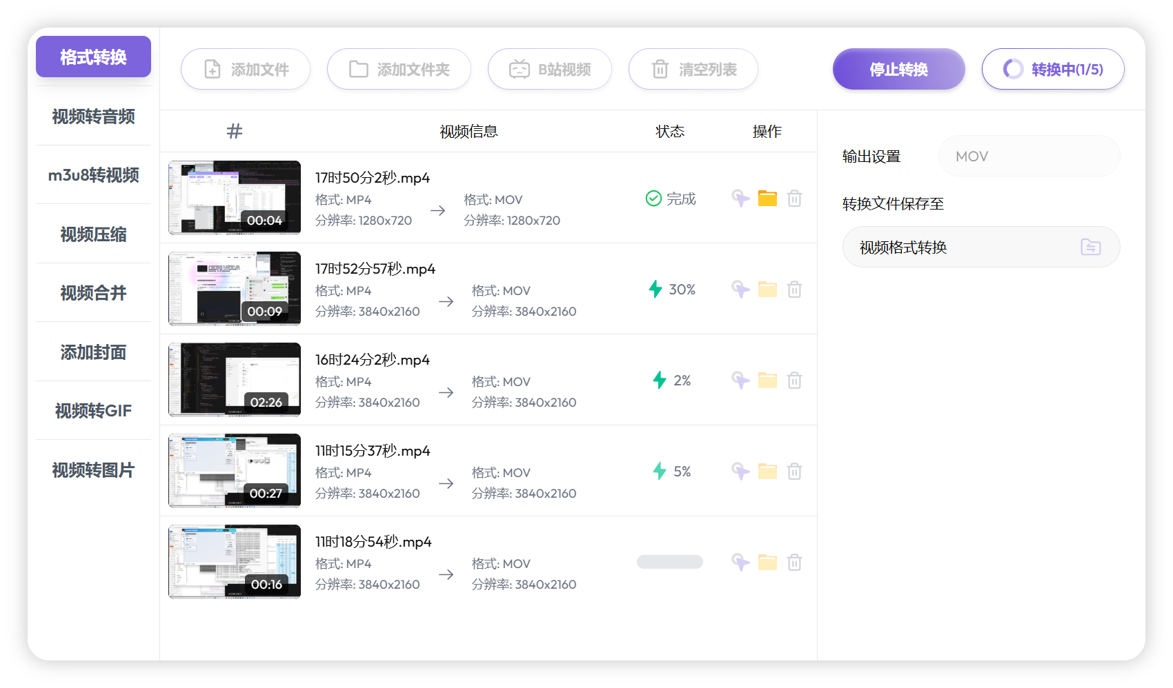Open the 视频转GIF section
This screenshot has width=1173, height=688.
click(x=92, y=411)
